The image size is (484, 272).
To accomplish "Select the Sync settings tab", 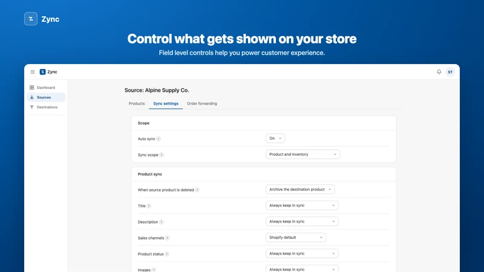I will pos(166,103).
